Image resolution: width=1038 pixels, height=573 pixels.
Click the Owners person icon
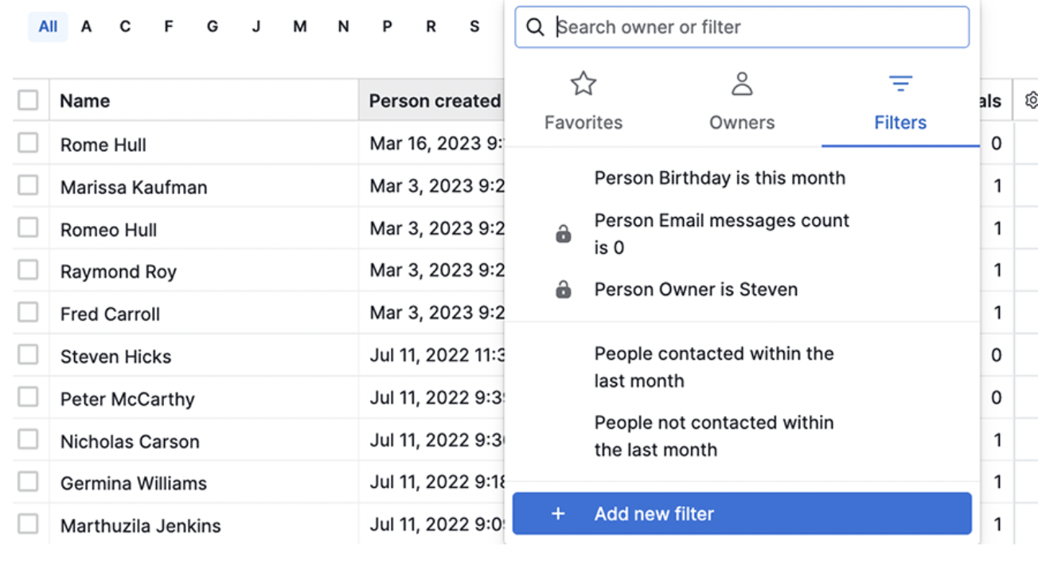[742, 84]
